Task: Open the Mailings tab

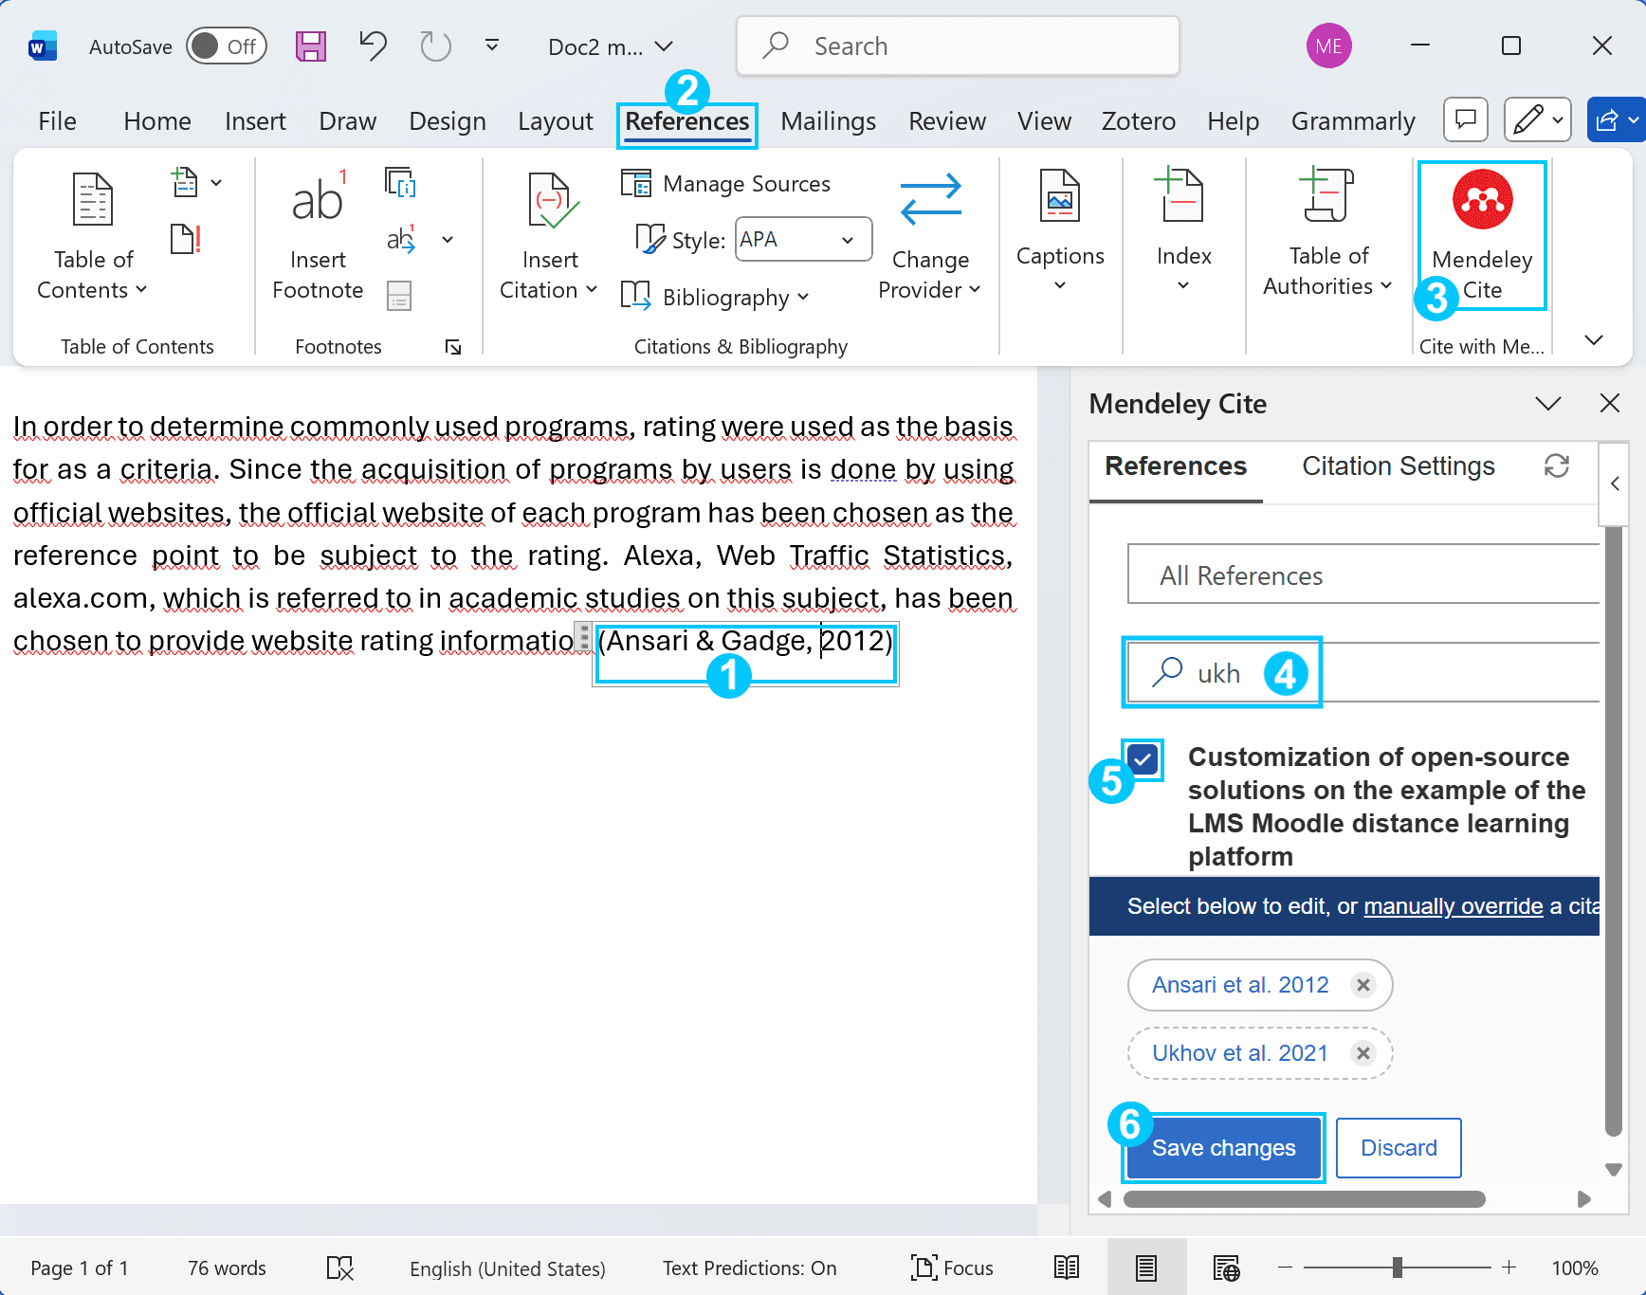Action: click(828, 121)
